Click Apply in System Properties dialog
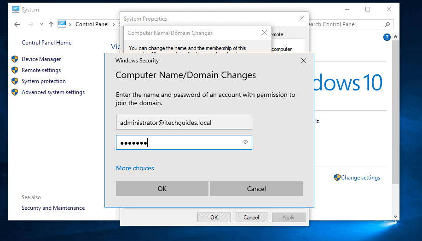 [289, 218]
